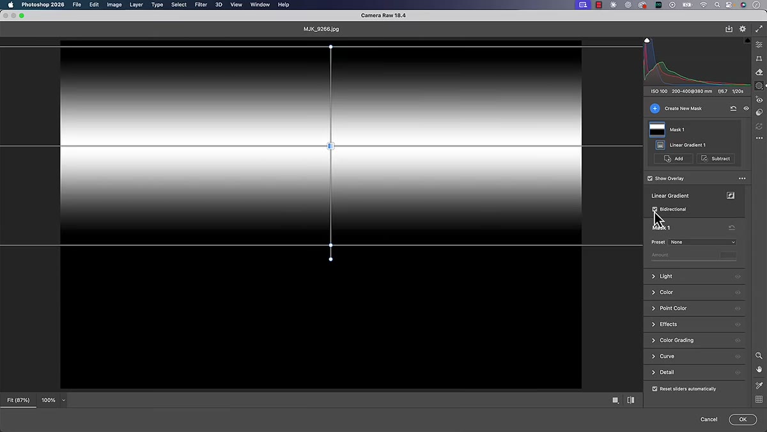Click the 100% zoom button
Image resolution: width=767 pixels, height=432 pixels.
coord(49,400)
